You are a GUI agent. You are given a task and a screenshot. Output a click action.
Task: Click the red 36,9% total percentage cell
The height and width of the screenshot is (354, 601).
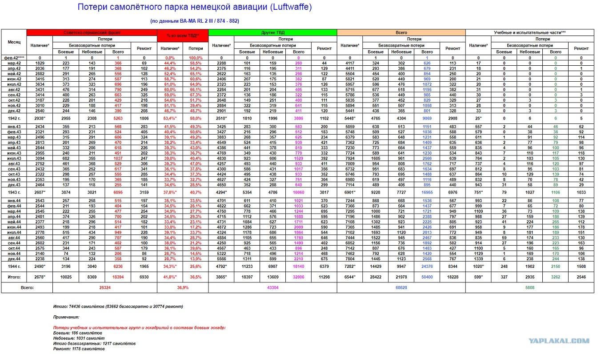[183, 287]
